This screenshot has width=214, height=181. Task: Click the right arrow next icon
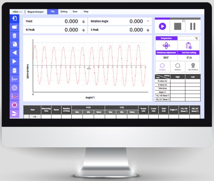coord(15,62)
